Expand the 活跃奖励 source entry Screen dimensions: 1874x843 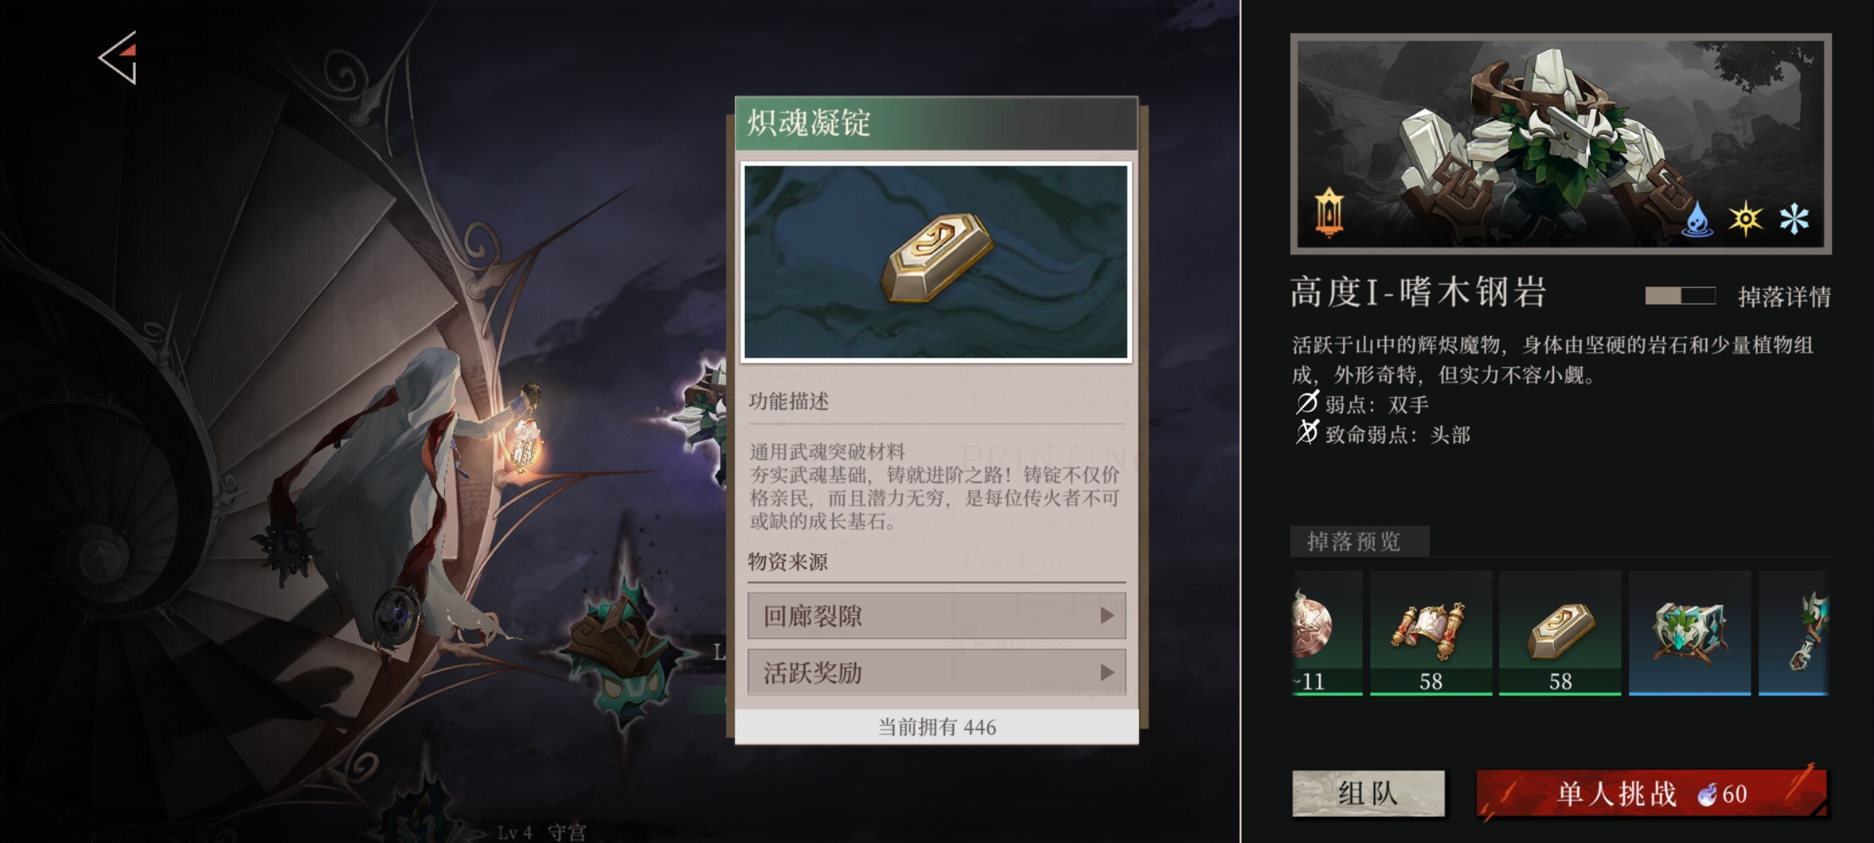pos(936,672)
